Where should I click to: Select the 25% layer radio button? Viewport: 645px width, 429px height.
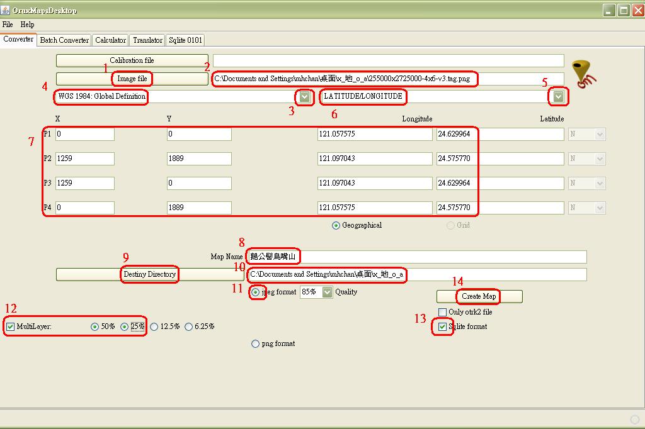tap(124, 326)
